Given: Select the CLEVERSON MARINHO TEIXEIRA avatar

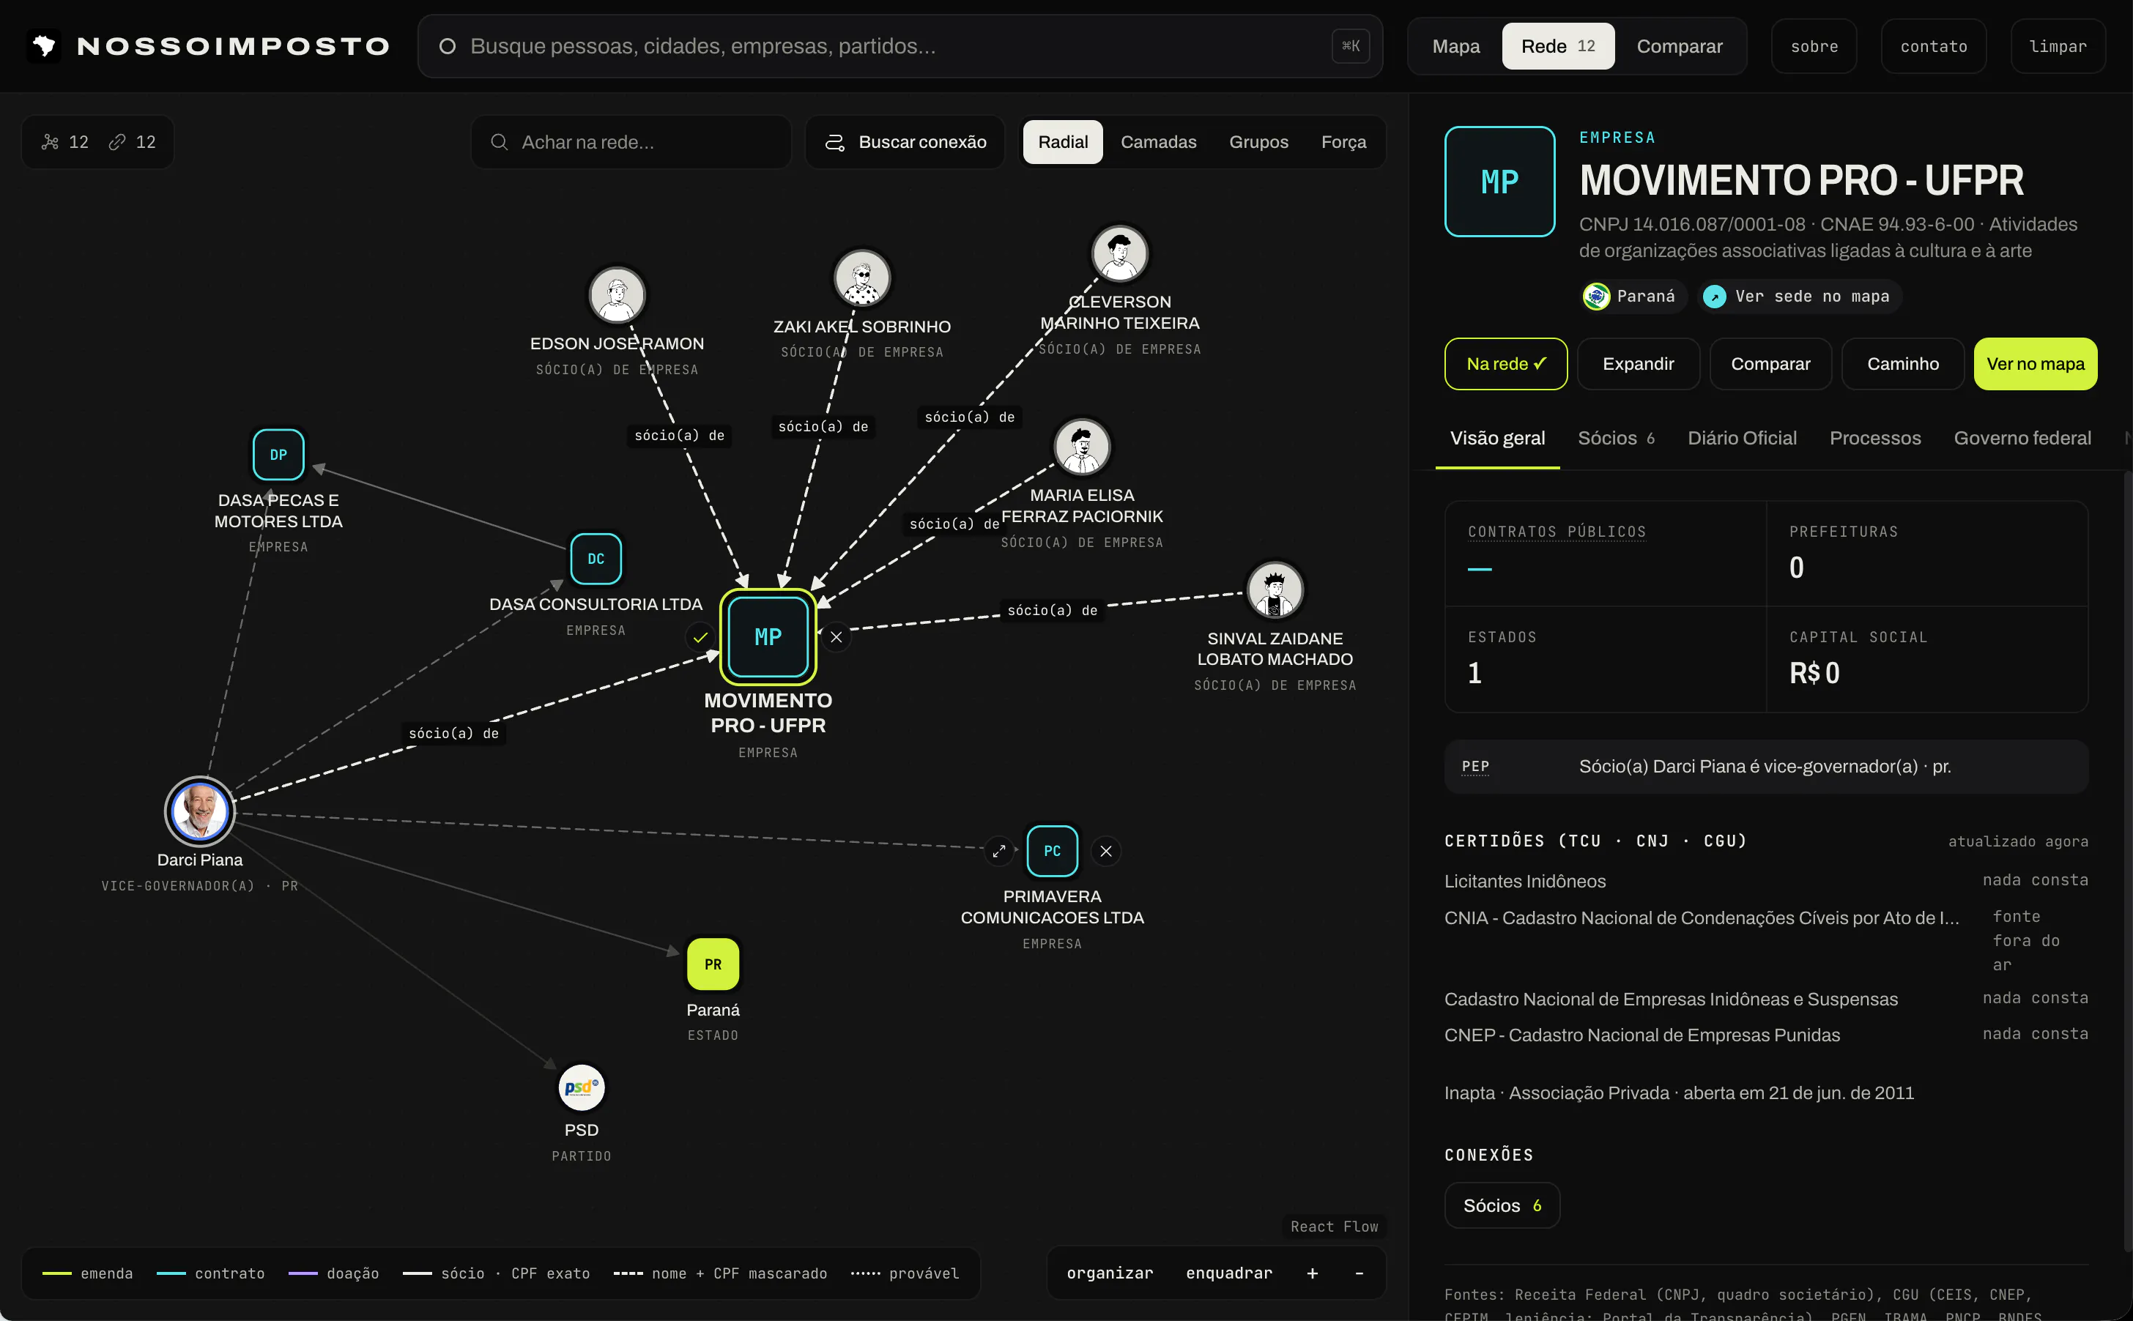Looking at the screenshot, I should (1119, 253).
